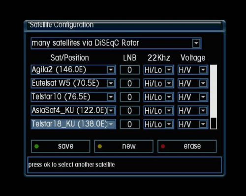Open the 22Khz Hi/Lo dropdown for Telstar10
This screenshot has width=246, height=196.
[x=158, y=97]
